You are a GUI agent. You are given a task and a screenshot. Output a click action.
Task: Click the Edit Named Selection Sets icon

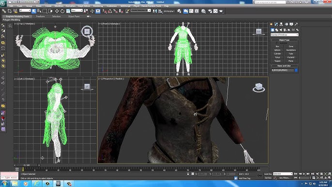[x=127, y=11]
